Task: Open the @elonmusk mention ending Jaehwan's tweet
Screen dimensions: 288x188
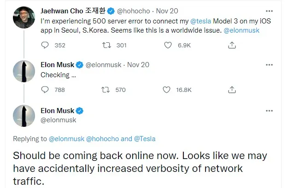Action: click(x=241, y=30)
